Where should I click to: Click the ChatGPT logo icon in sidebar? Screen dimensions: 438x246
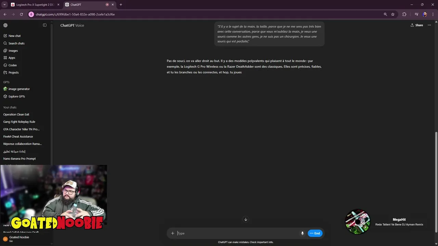tap(5, 25)
